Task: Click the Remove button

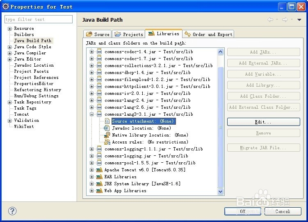Action: coord(264,133)
